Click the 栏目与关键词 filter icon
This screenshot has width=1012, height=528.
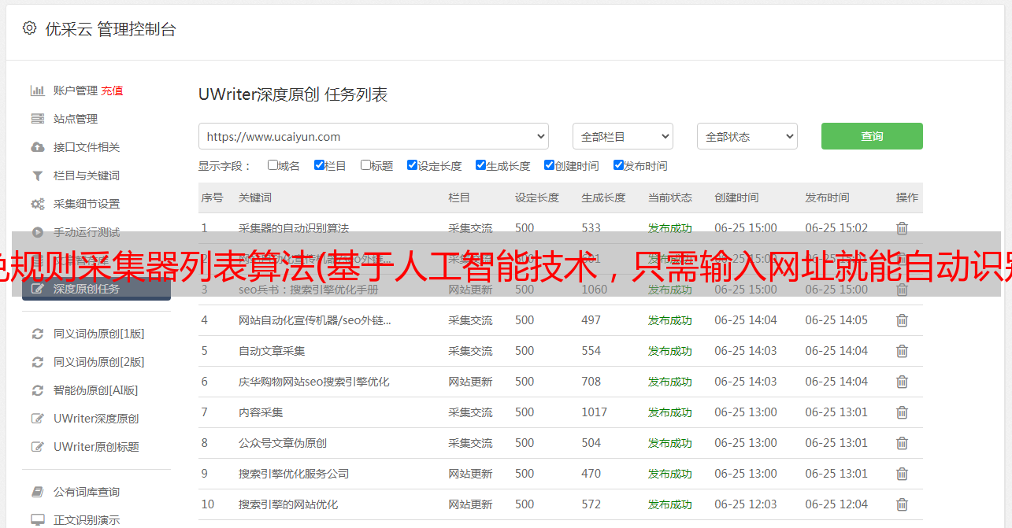(37, 175)
